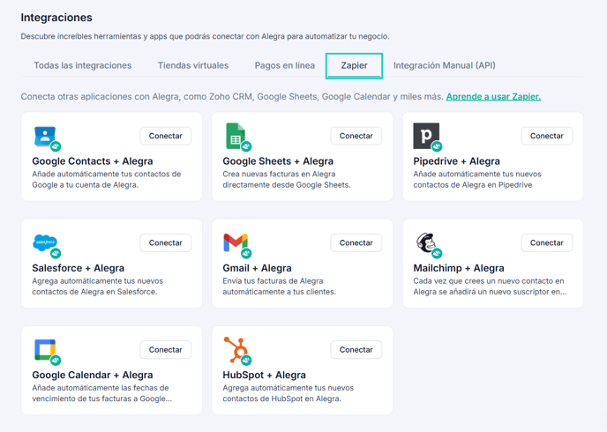Screen dimensions: 607x432
Task: Click the Salesforce + Alegra heading
Action: pos(79,268)
